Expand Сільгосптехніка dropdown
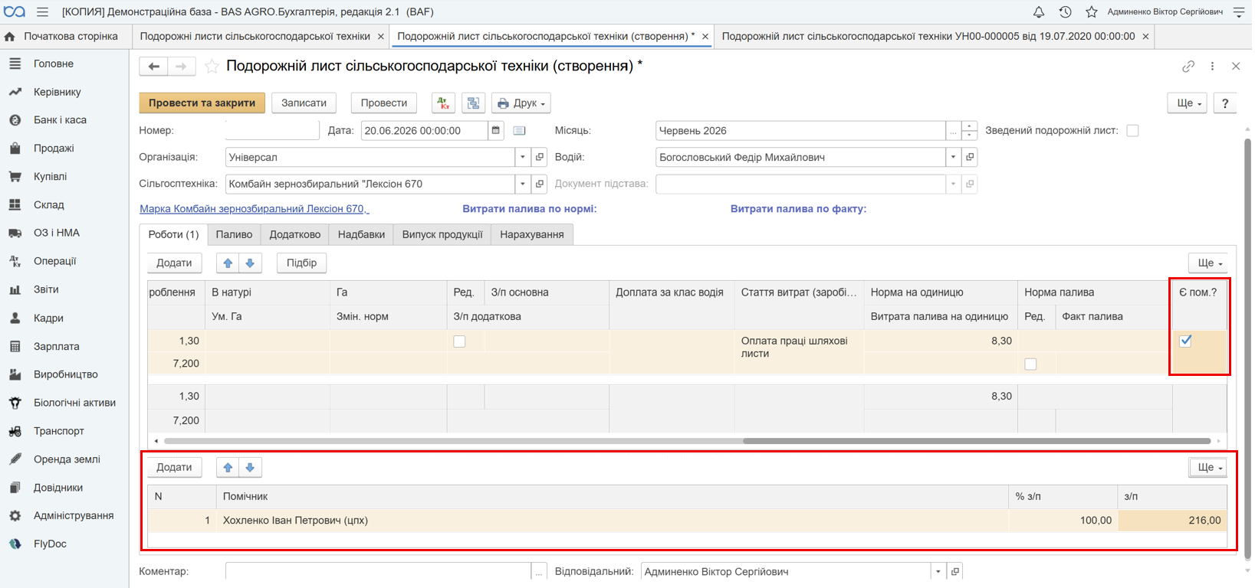Viewport: 1255px width, 588px height. tap(523, 184)
